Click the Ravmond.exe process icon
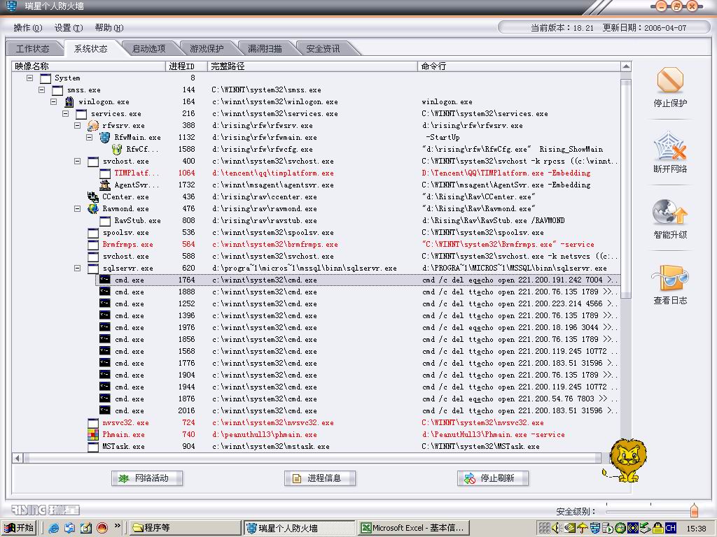 pos(93,208)
